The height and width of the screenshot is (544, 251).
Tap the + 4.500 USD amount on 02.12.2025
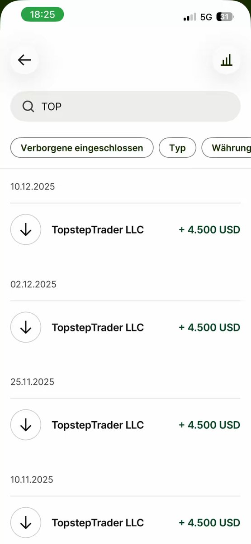(x=209, y=327)
